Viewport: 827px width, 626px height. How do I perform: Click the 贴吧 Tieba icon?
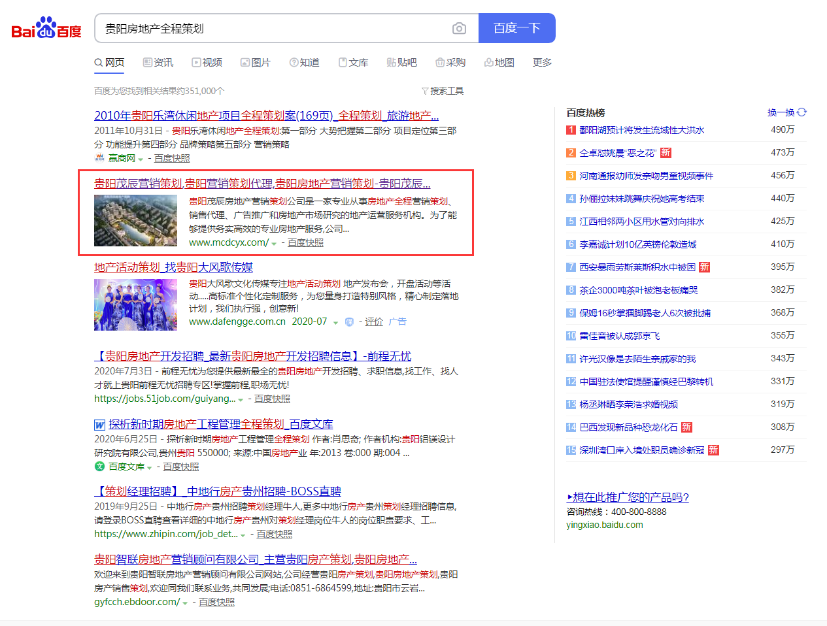click(390, 61)
